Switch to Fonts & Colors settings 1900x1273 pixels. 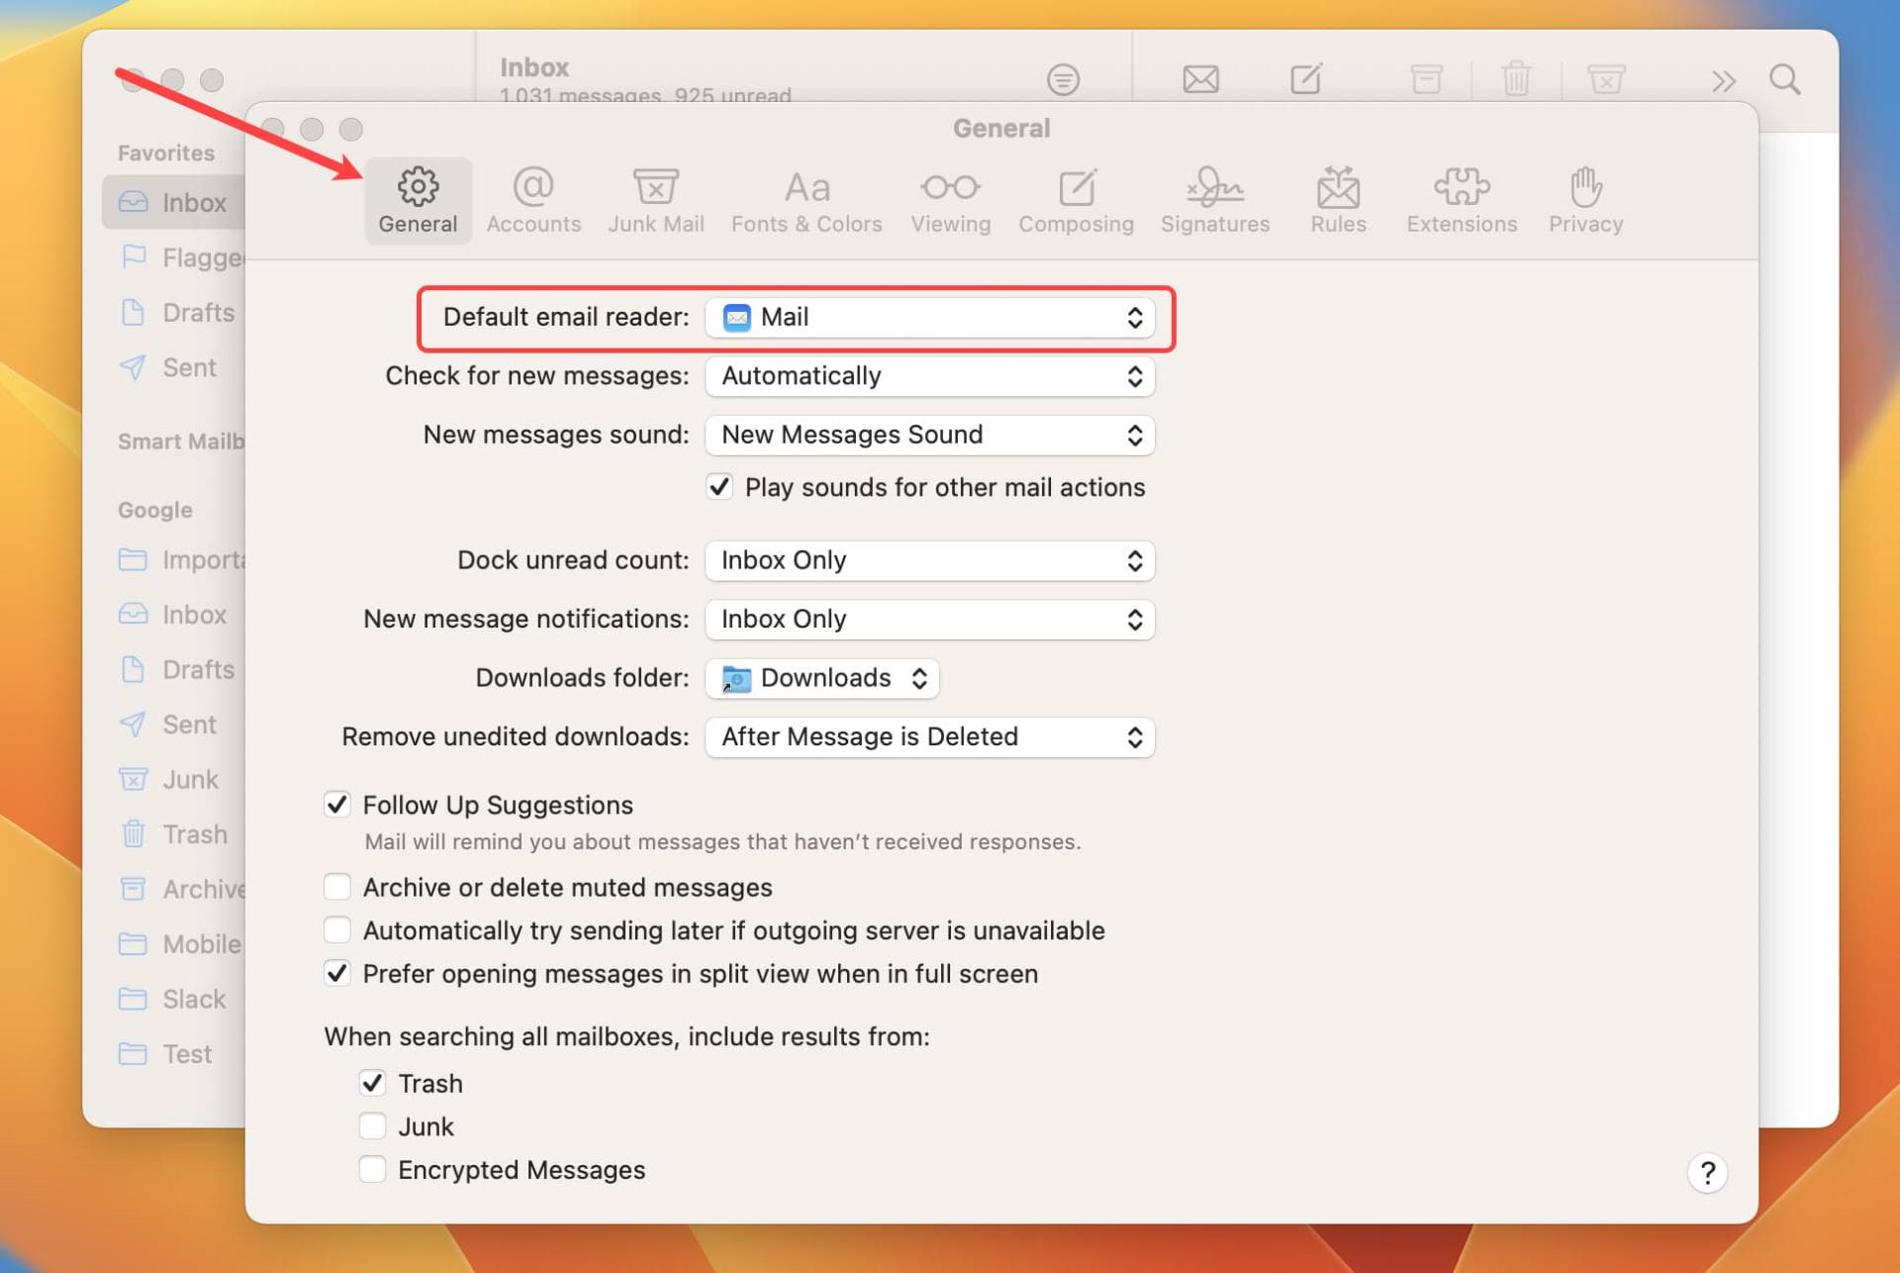click(x=807, y=200)
